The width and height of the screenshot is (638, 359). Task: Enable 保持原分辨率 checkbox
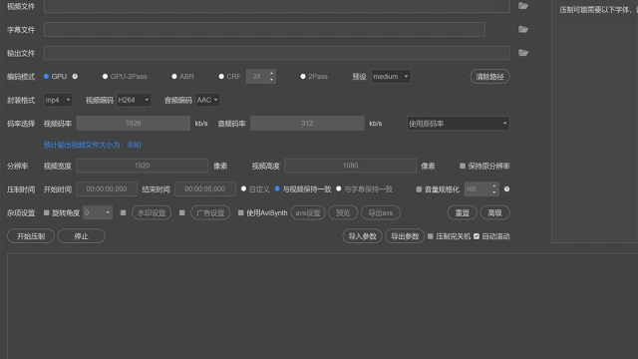(x=463, y=167)
